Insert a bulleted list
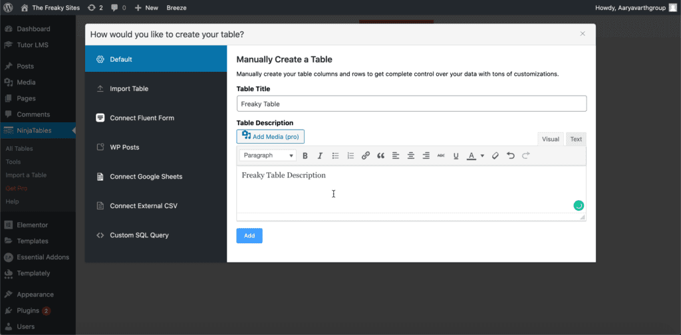Image resolution: width=681 pixels, height=335 pixels. coord(335,156)
